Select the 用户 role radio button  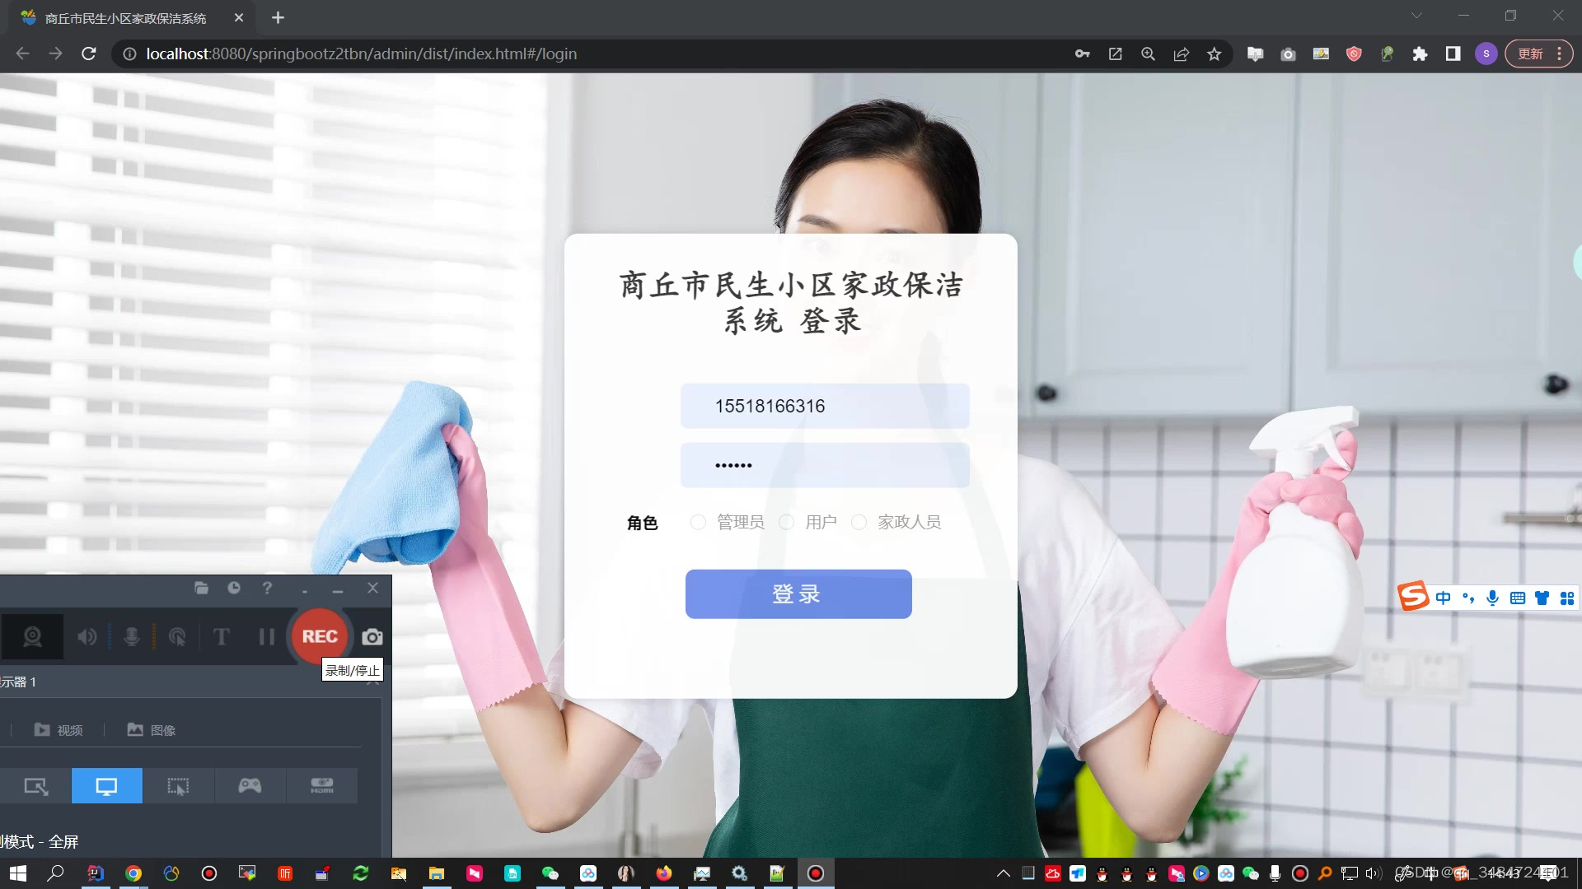point(787,522)
